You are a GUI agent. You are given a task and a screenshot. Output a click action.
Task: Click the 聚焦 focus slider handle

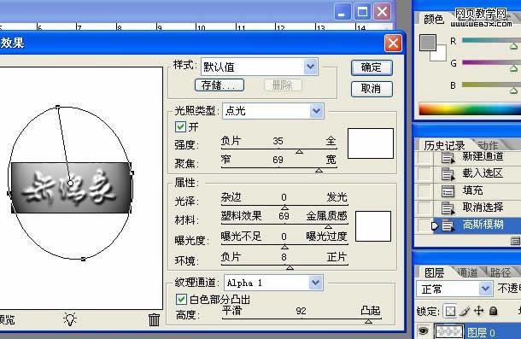(319, 170)
